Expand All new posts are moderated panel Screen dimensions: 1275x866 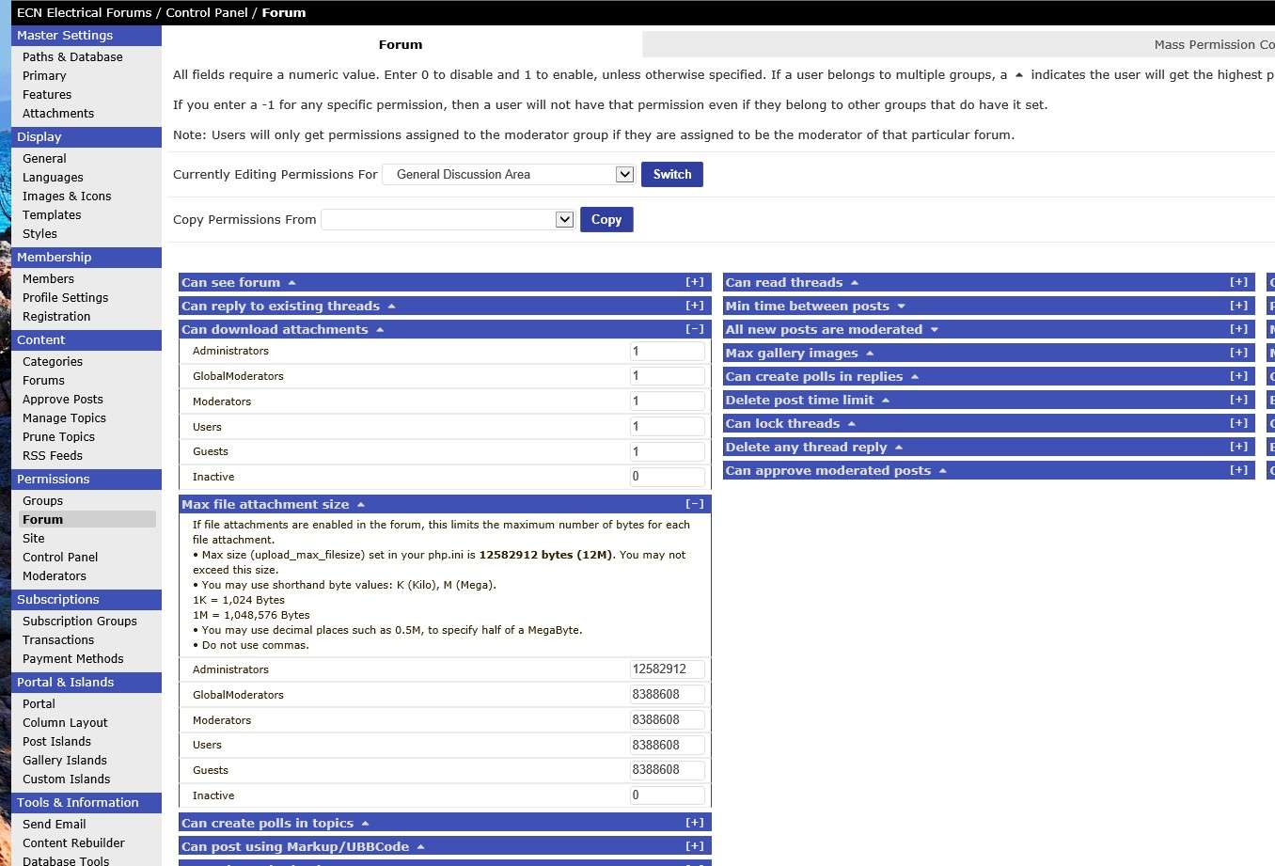[x=1238, y=329]
